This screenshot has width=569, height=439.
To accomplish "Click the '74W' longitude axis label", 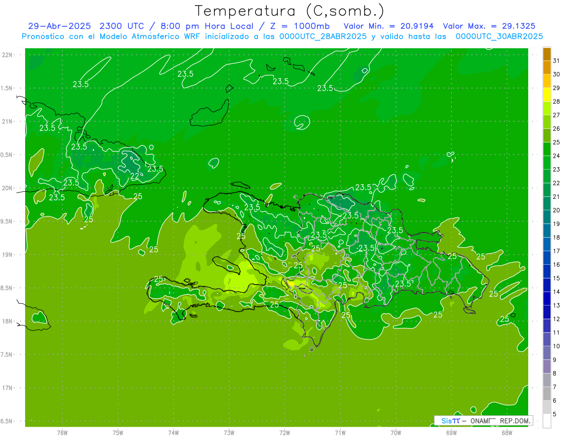I will 174,432.
